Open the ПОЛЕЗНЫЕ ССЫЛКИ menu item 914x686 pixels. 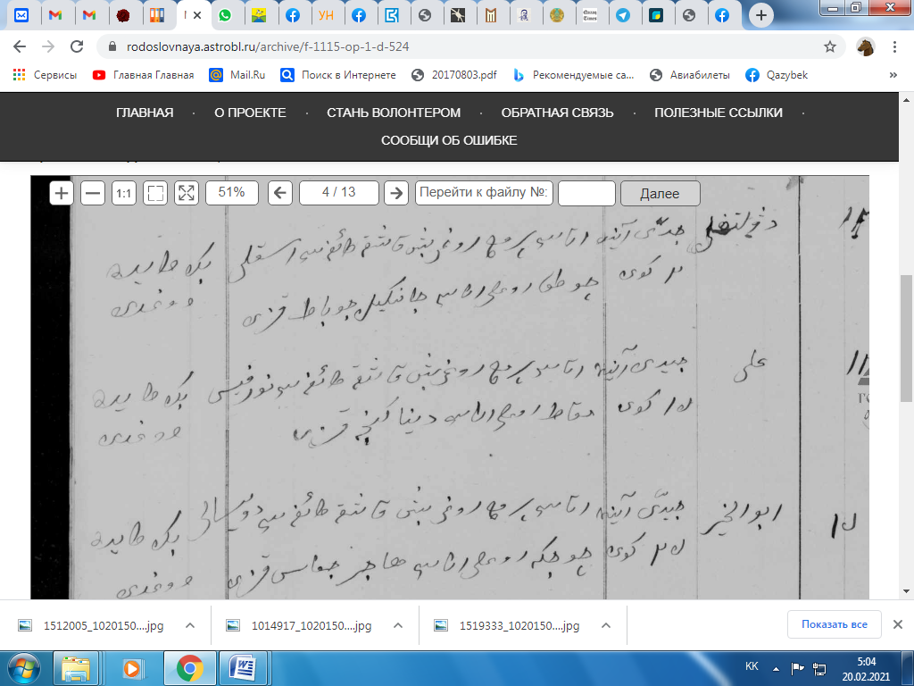coord(719,113)
